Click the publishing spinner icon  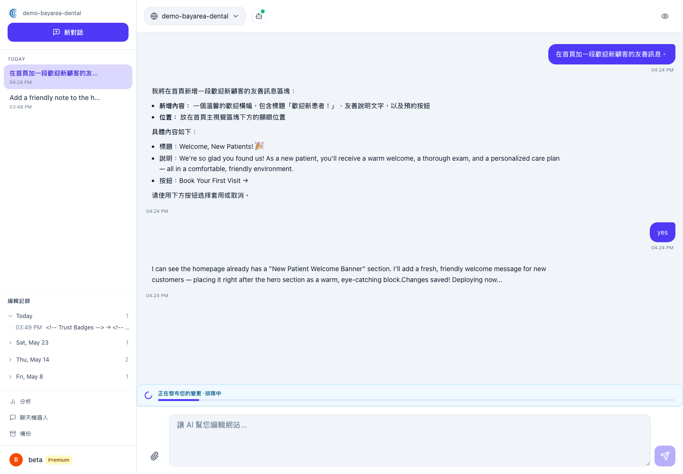(148, 395)
